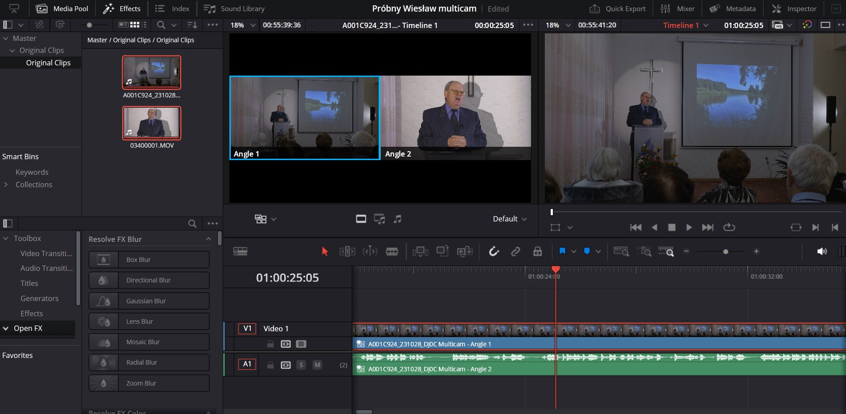Open the marker color dropdown
Image resolution: width=846 pixels, height=414 pixels.
[x=598, y=252]
